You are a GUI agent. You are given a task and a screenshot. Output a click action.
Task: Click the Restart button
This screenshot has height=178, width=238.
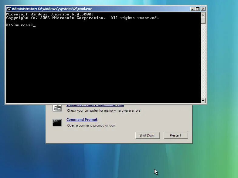[x=176, y=135]
